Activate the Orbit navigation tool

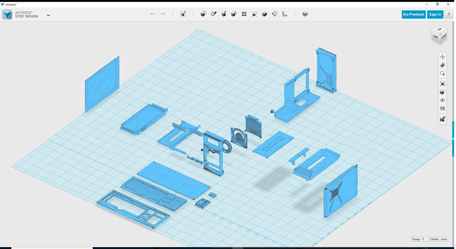[442, 65]
